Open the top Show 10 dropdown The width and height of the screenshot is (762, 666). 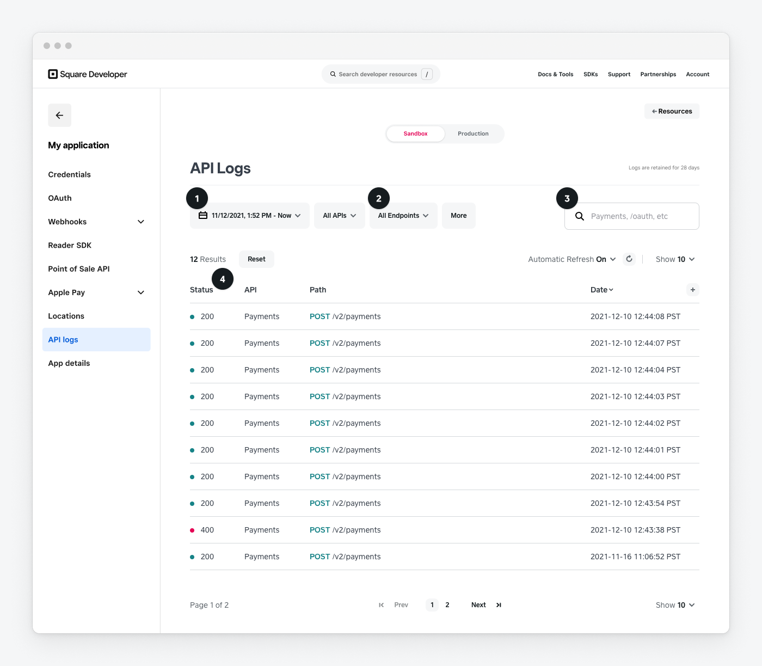(x=675, y=259)
